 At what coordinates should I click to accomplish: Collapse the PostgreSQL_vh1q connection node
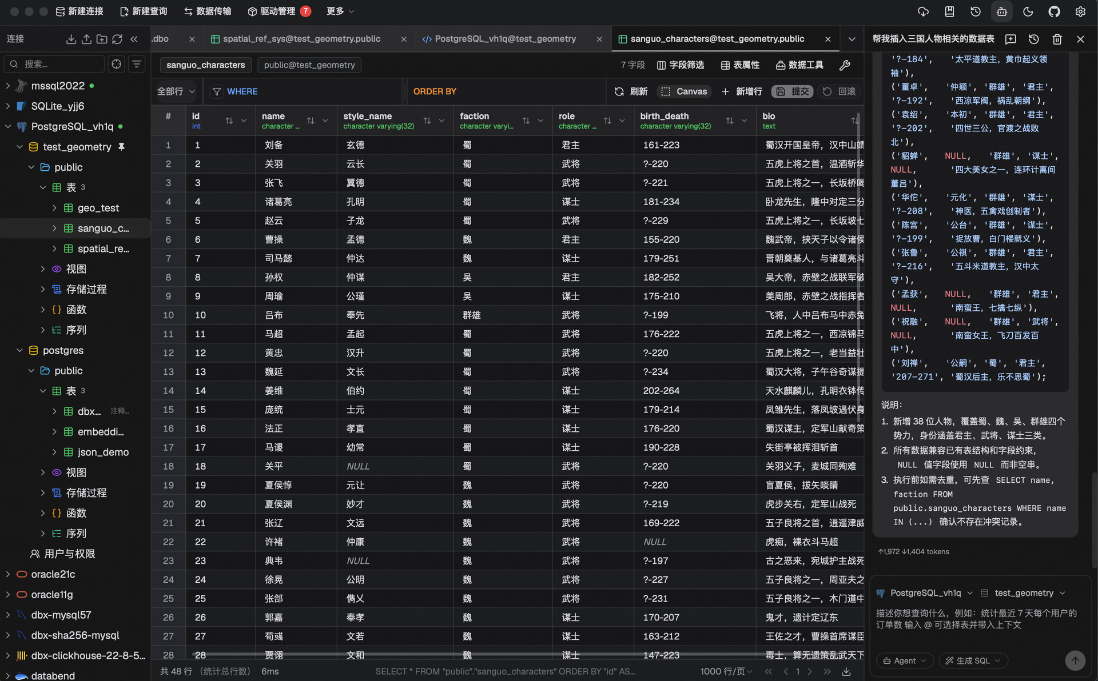point(7,126)
